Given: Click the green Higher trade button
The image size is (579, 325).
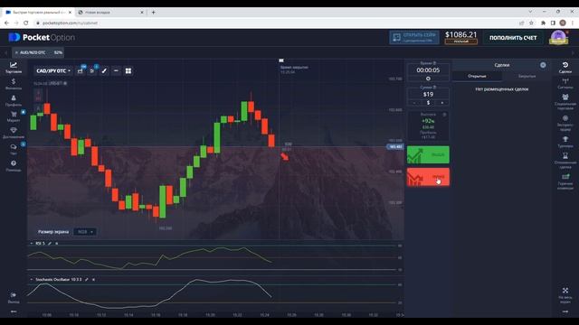Looking at the screenshot, I should pyautogui.click(x=428, y=154).
